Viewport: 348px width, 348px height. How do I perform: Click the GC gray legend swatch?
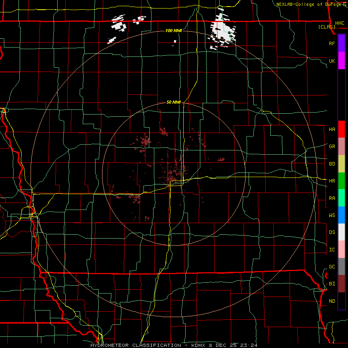[341, 266]
